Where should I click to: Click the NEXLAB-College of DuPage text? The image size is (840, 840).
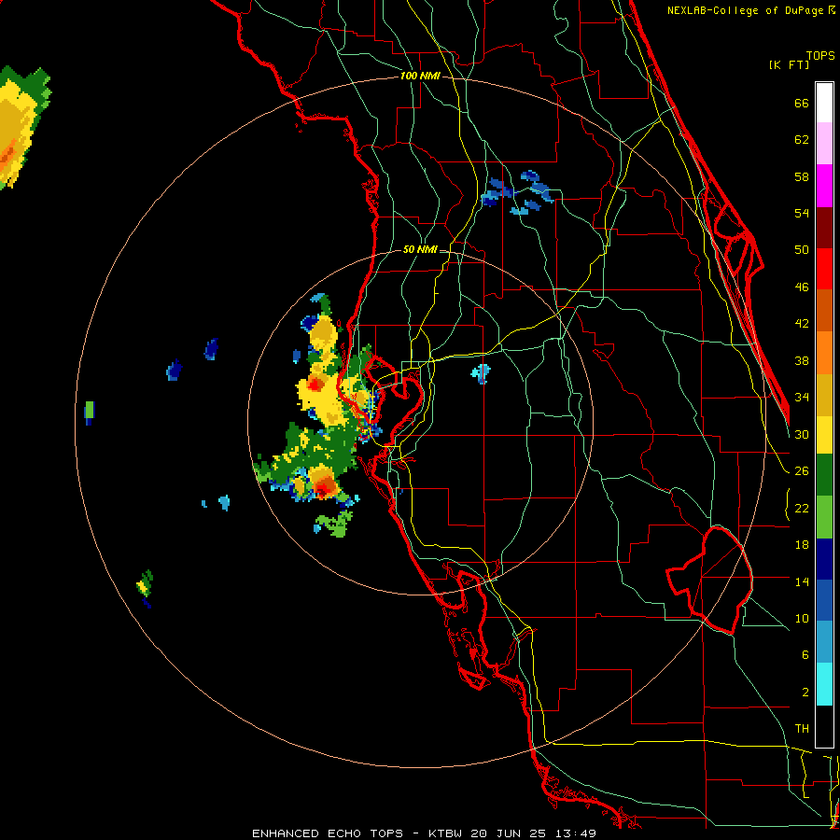point(745,10)
